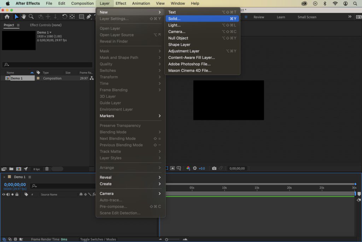The width and height of the screenshot is (362, 242).
Task: Click the timeline layer search field
Action: pyautogui.click(x=63, y=186)
